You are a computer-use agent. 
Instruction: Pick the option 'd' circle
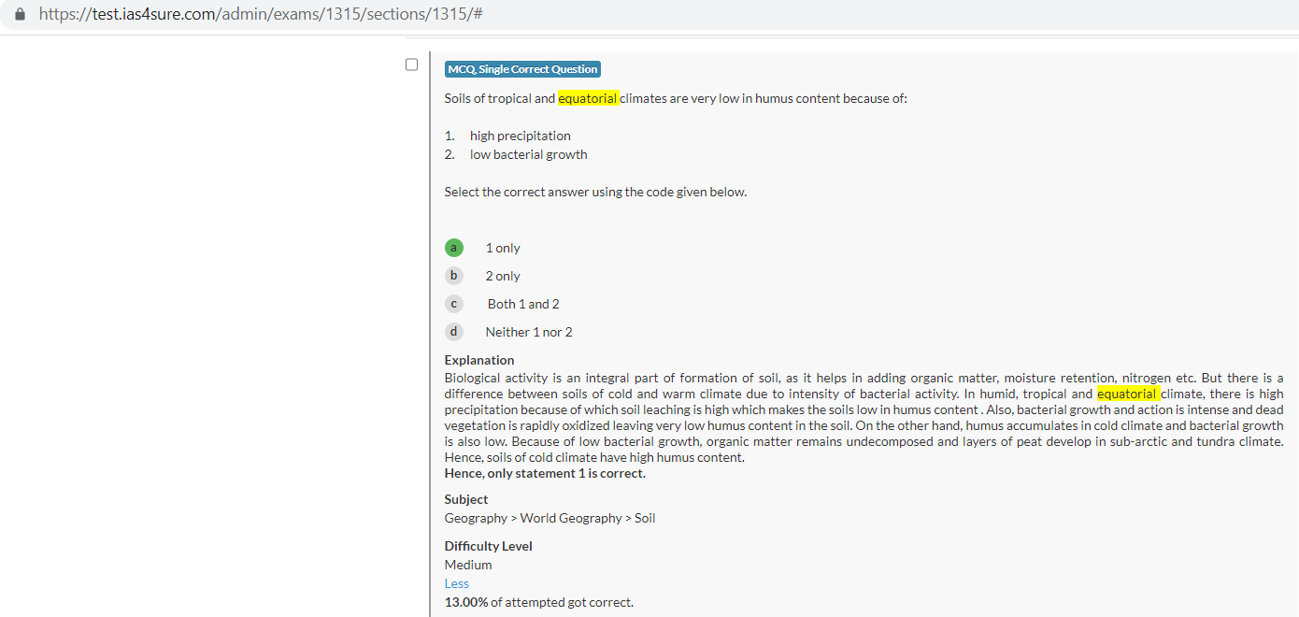coord(453,332)
